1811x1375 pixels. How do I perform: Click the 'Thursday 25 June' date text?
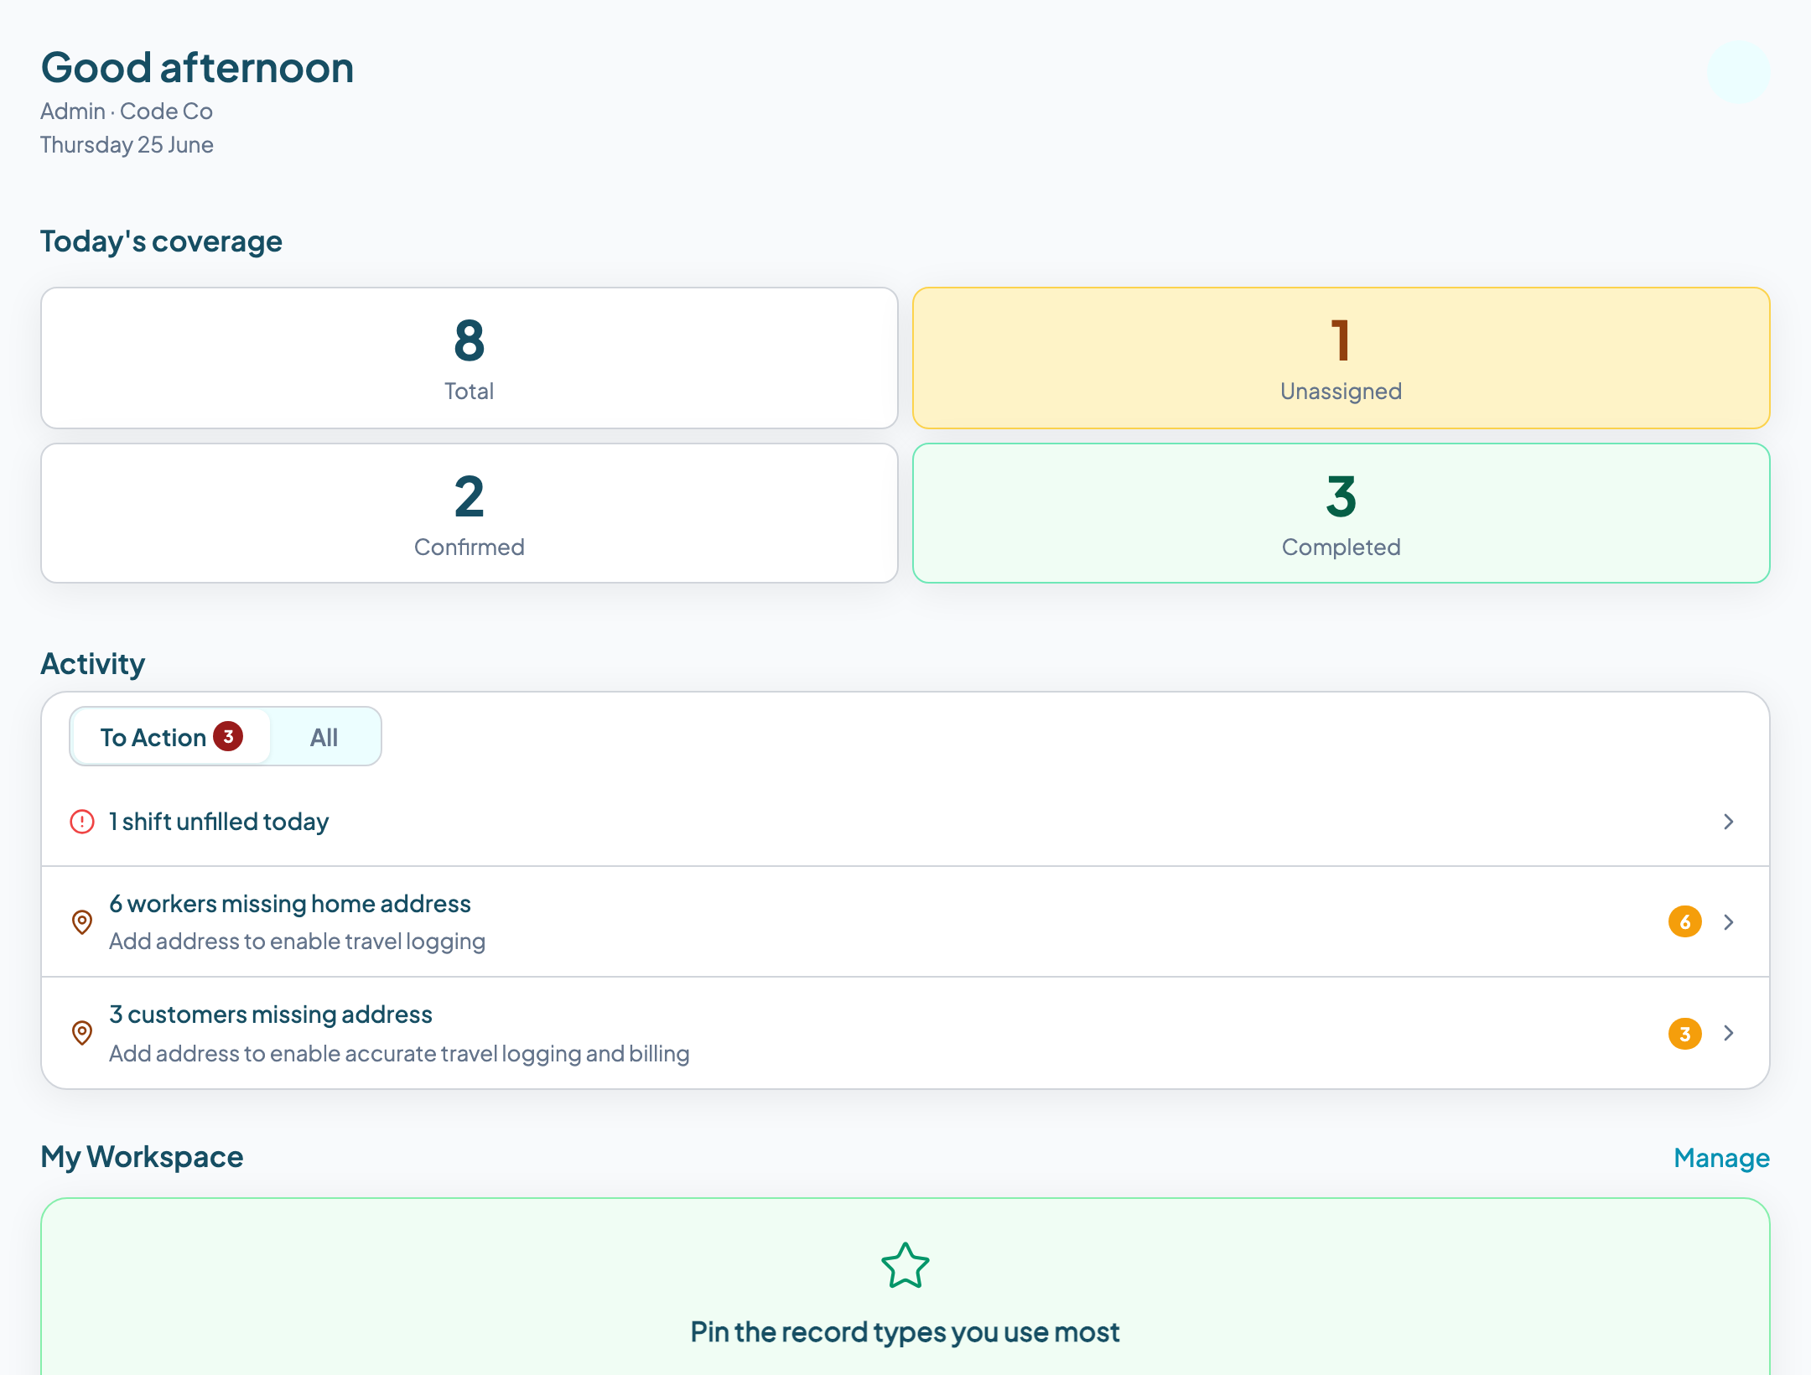[127, 145]
